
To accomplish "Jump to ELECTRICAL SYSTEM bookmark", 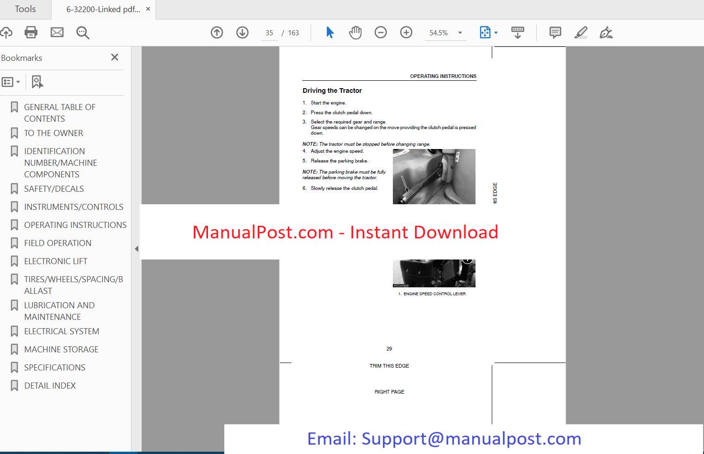I will (x=61, y=331).
